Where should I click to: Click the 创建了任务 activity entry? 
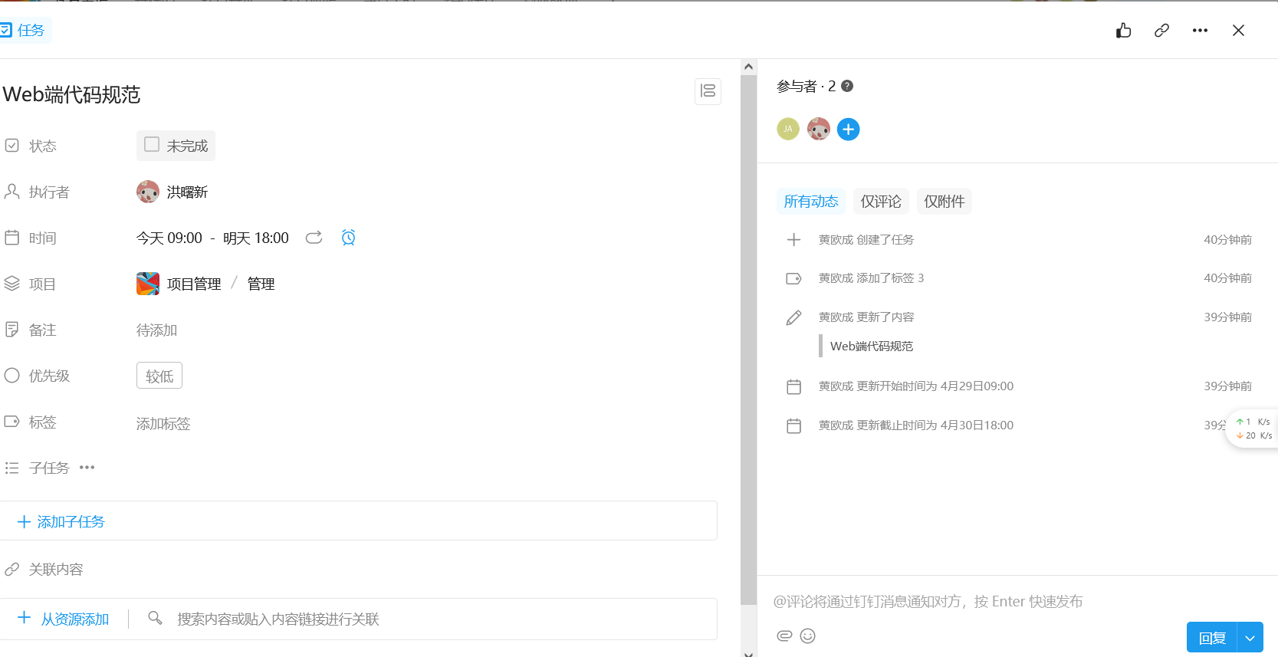(x=866, y=240)
